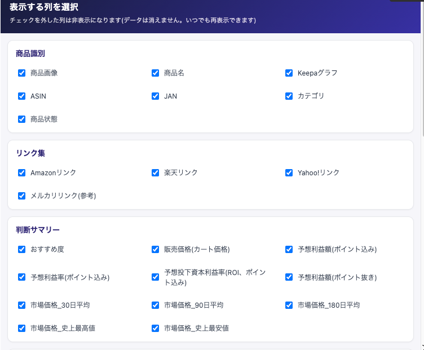The width and height of the screenshot is (424, 350).
Task: Uncheck the 予想利益率(ポイント込み) checkbox
Action: [x=21, y=277]
